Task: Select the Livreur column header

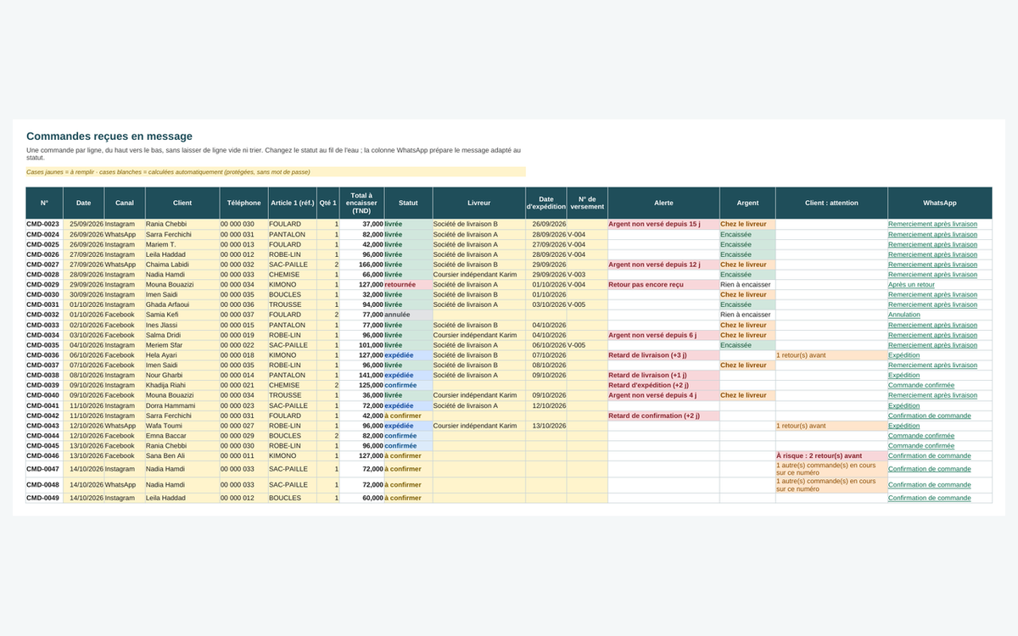Action: (478, 203)
